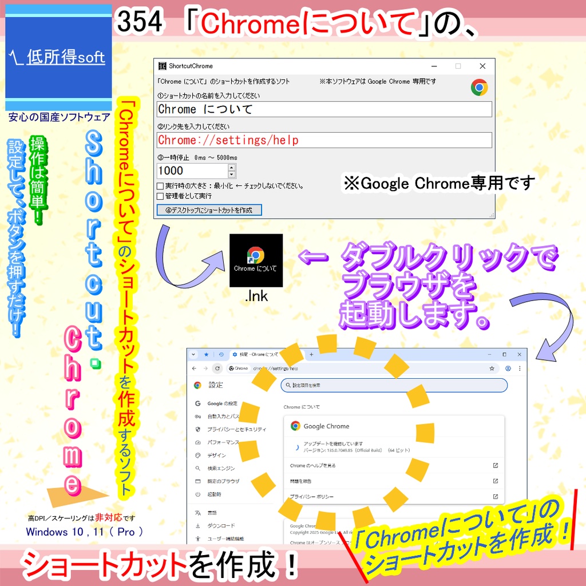
Task: Select the key icon for 自動入力とパスワード
Action: click(197, 417)
